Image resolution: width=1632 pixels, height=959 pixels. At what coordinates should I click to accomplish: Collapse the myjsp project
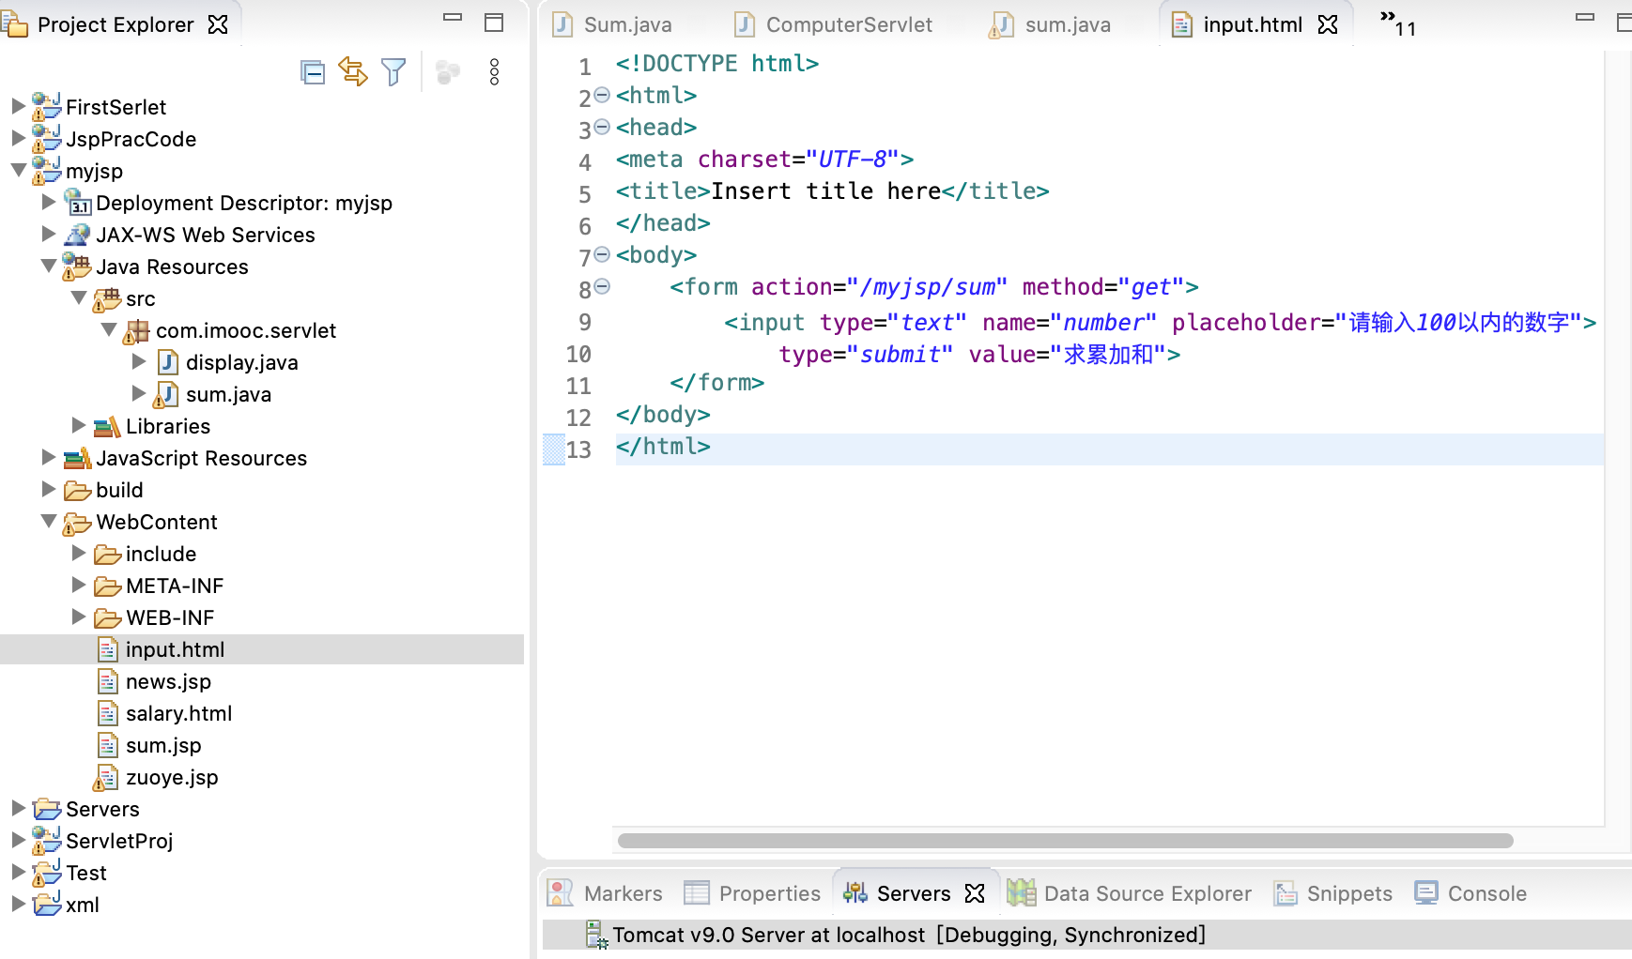tap(18, 170)
